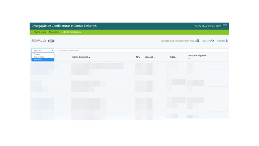This screenshot has width=259, height=146.
Task: Sort by Sigla column header
Action: pyautogui.click(x=173, y=57)
